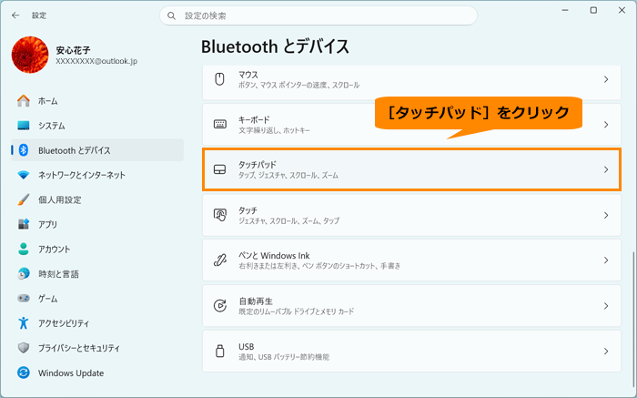Screen dimensions: 637x398
Task: Open the USB settings title
Action: pos(247,347)
